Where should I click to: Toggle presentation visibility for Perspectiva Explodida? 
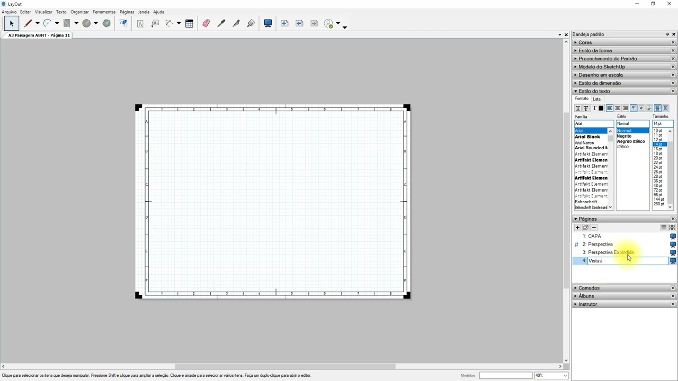pyautogui.click(x=673, y=252)
